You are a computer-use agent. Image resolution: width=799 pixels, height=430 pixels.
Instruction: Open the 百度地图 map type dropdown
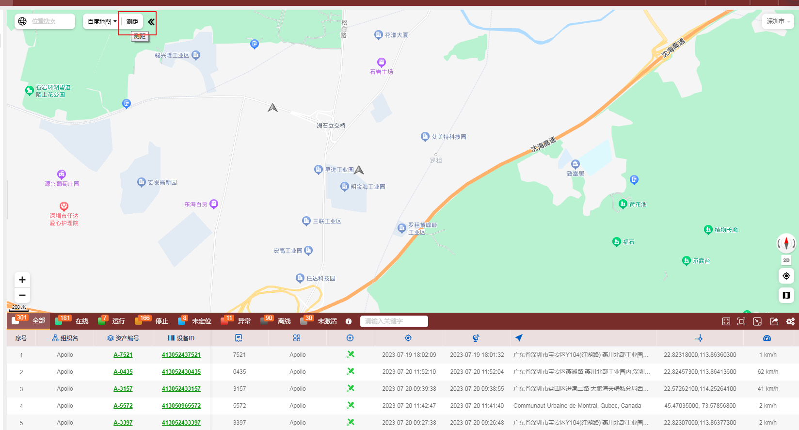tap(102, 22)
